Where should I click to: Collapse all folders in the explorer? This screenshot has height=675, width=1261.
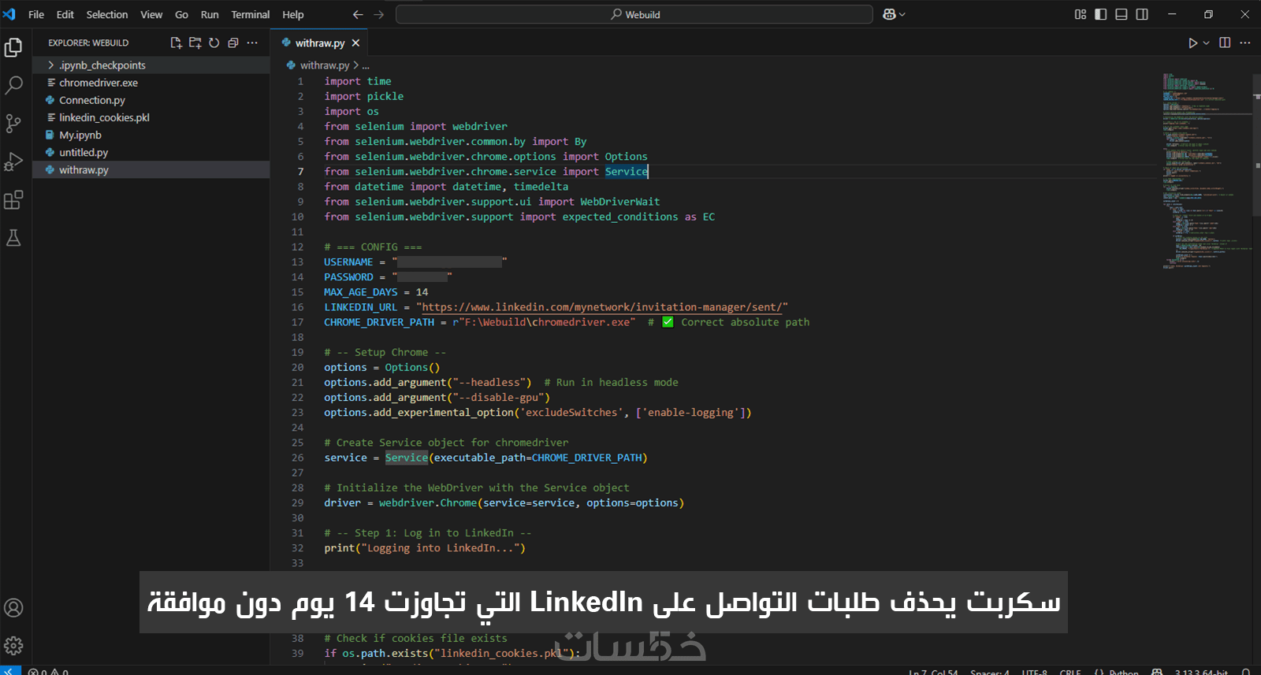point(233,43)
